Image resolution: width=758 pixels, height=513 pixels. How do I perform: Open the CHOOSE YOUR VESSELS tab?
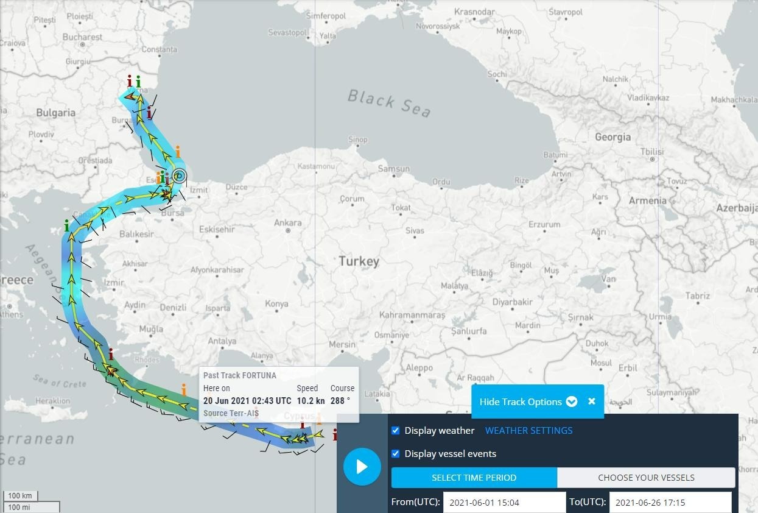(646, 478)
